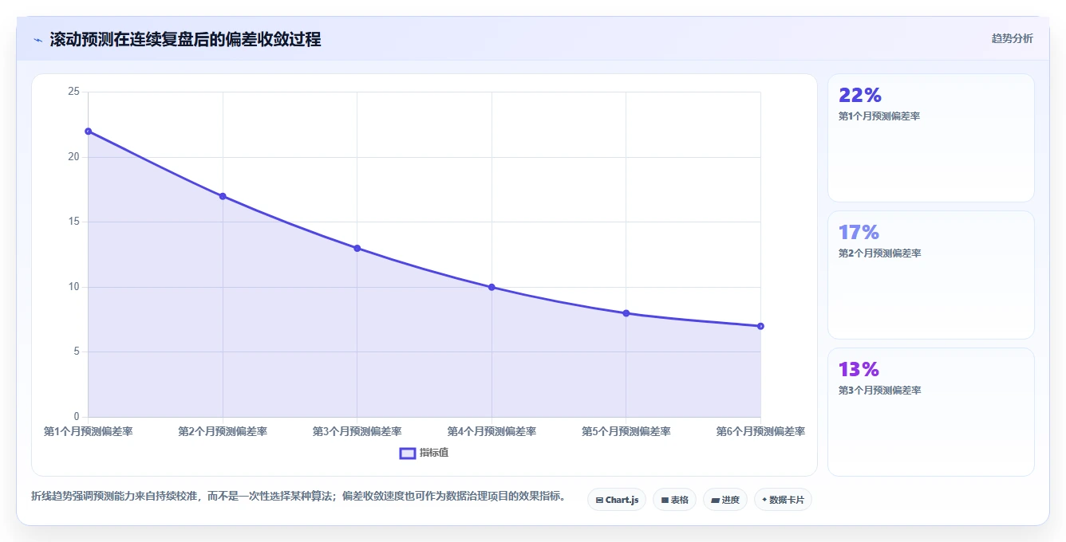Click the y-axis value 20
The width and height of the screenshot is (1066, 542).
[x=73, y=157]
